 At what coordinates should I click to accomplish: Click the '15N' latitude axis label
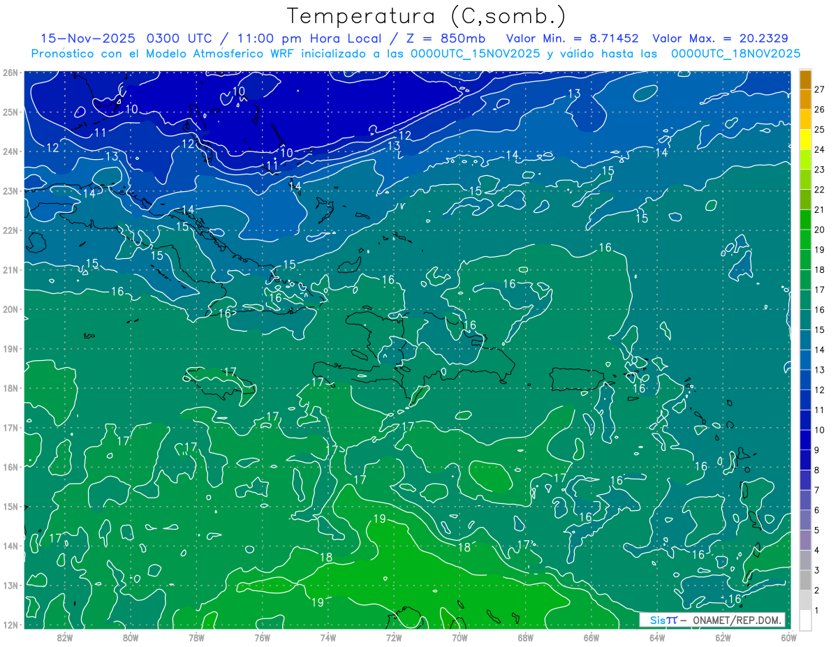pyautogui.click(x=10, y=506)
